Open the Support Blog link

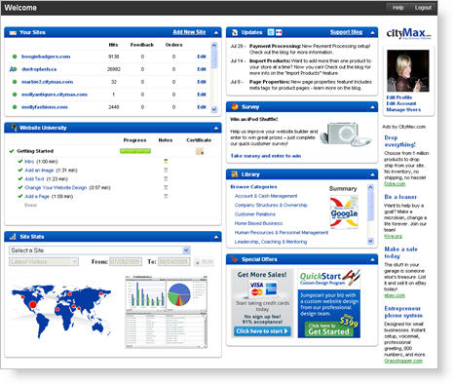[x=346, y=32]
